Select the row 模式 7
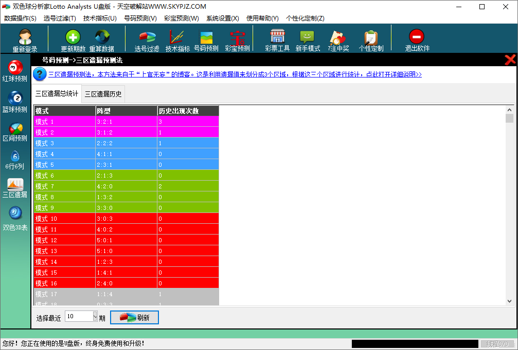 coord(126,186)
